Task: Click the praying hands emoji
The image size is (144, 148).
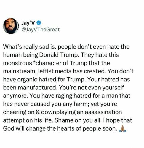Action: [x=122, y=128]
